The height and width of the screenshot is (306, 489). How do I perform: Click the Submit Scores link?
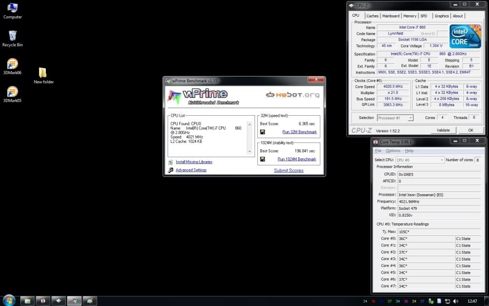[x=288, y=171]
